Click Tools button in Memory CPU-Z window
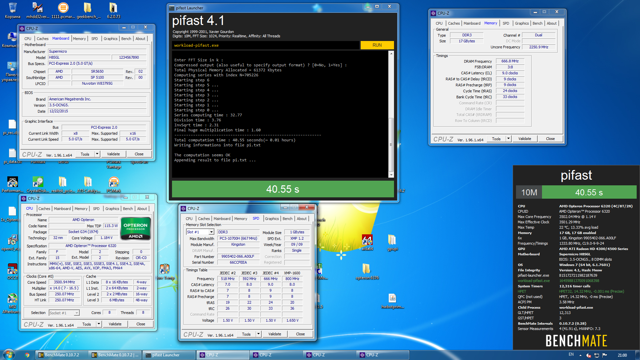640x360 pixels. pyautogui.click(x=496, y=139)
